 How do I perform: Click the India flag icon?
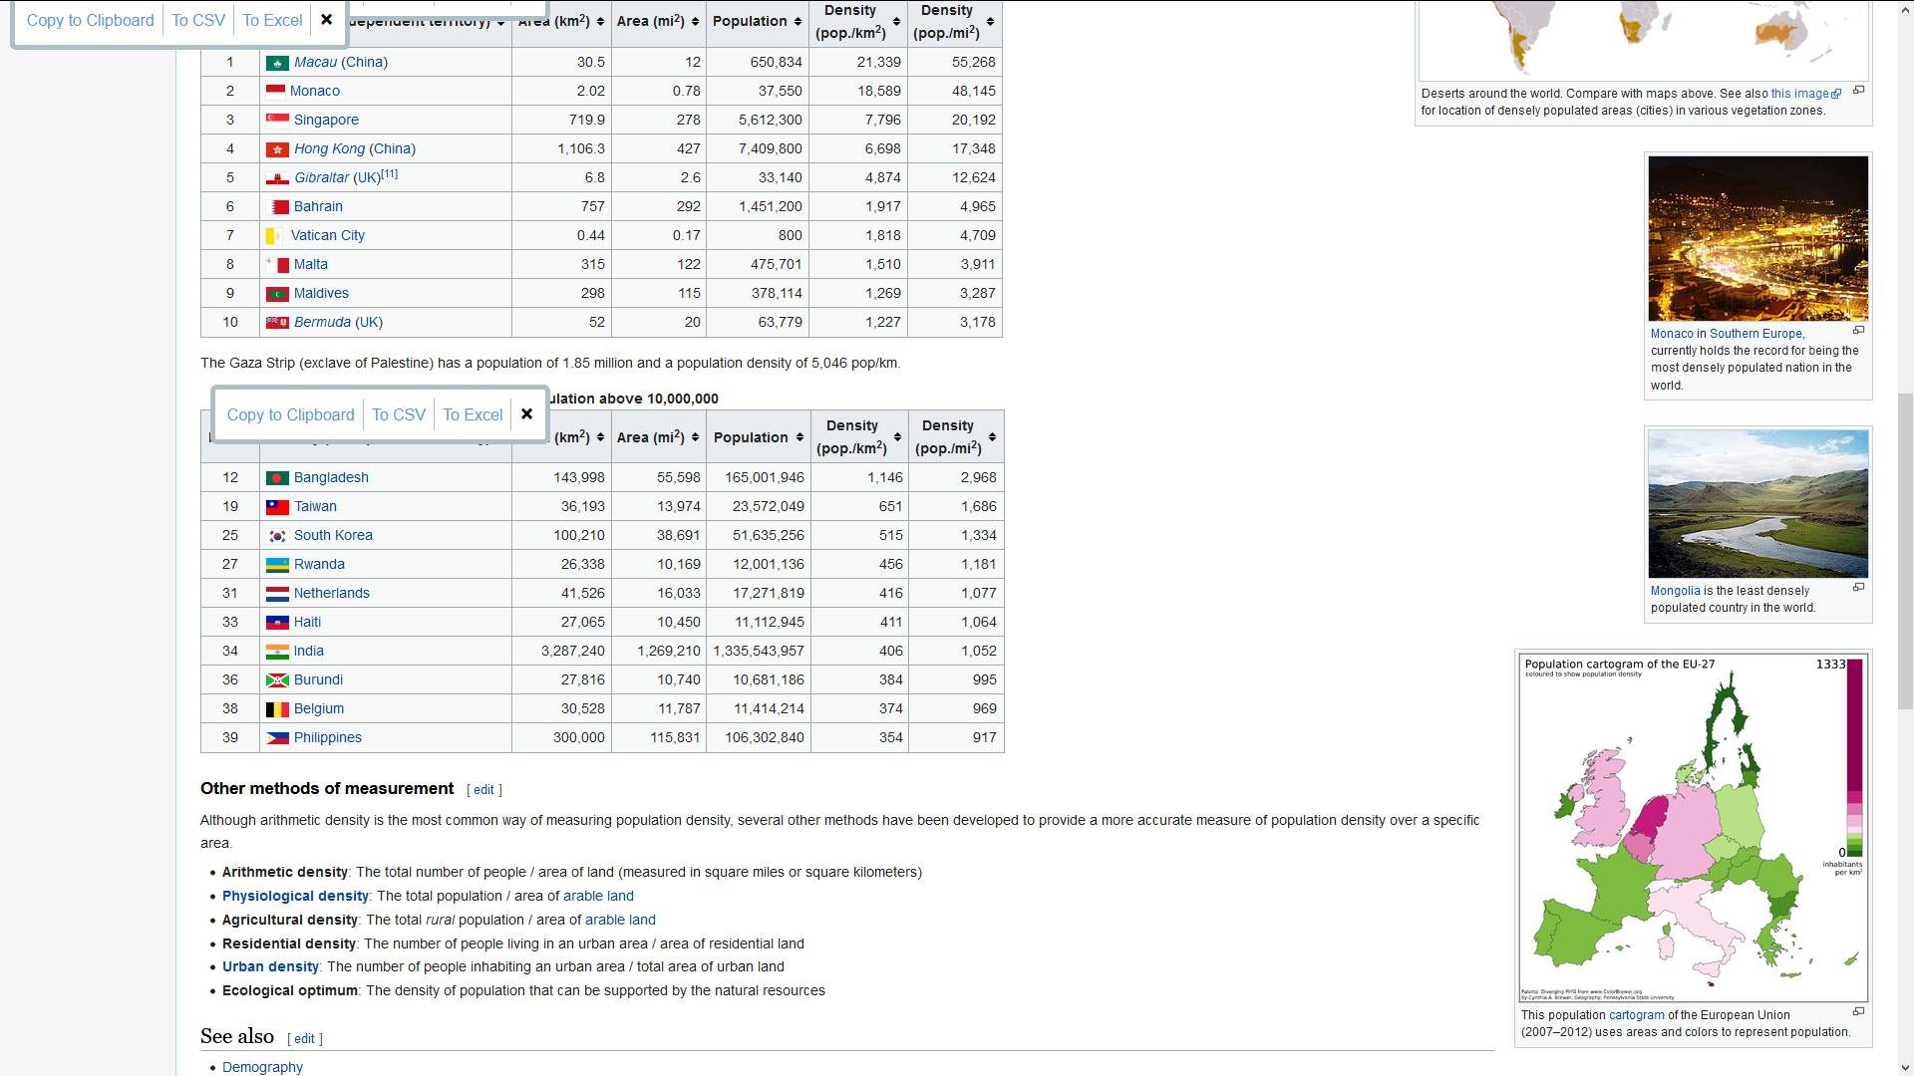277,651
